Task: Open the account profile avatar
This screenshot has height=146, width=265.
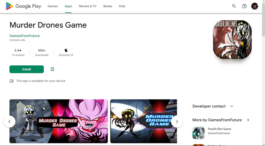Action: point(254,6)
